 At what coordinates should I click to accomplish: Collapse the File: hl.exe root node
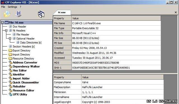[3, 22]
